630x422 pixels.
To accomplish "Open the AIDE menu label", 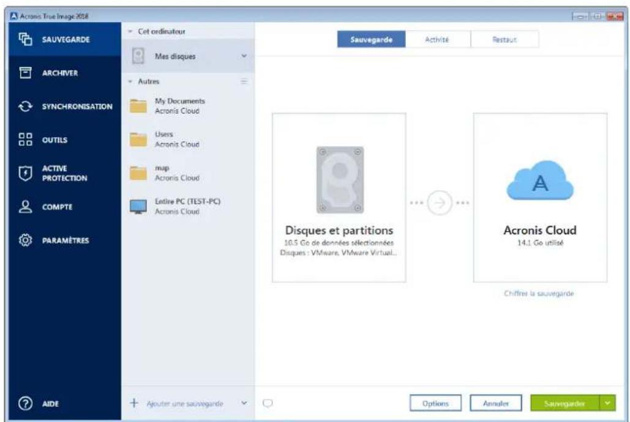I will pyautogui.click(x=50, y=404).
